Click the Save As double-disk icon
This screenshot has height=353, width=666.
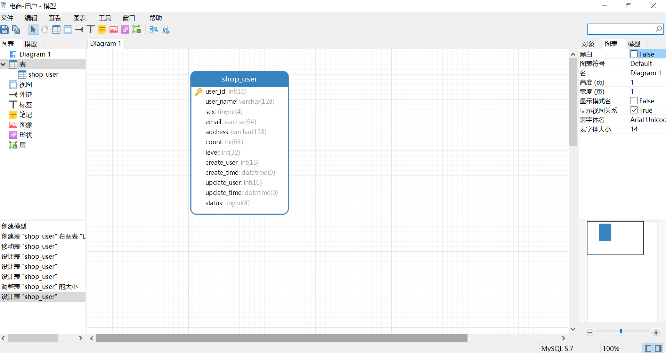tap(16, 29)
